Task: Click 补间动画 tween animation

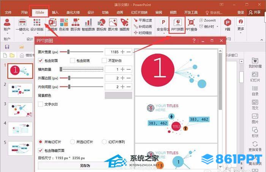Action: [x=143, y=27]
